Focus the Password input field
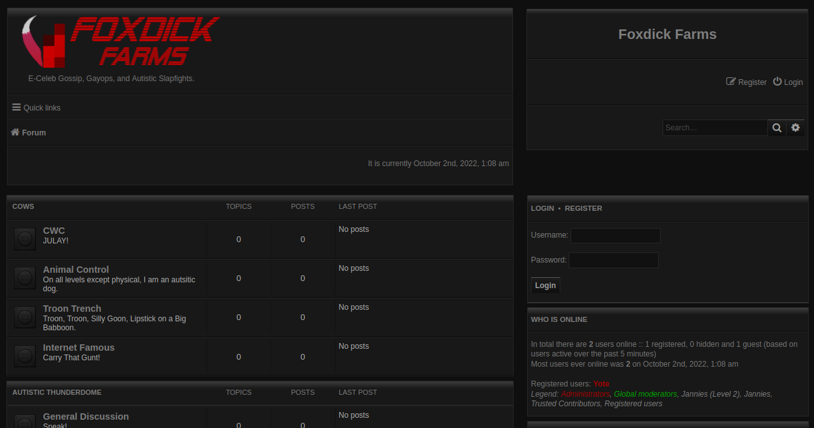 point(613,260)
